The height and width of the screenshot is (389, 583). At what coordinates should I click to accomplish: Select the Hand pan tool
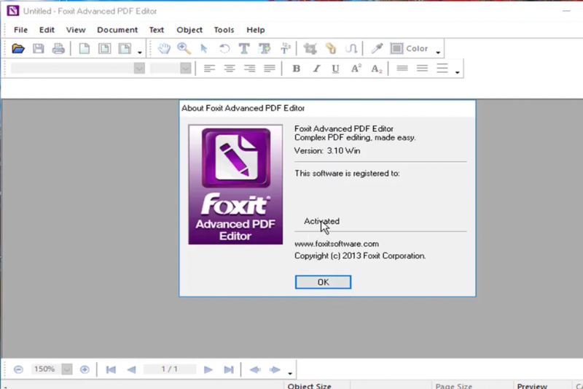tap(163, 48)
